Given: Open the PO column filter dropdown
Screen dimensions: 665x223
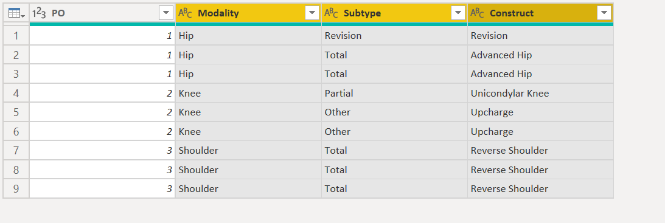Looking at the screenshot, I should tap(166, 13).
